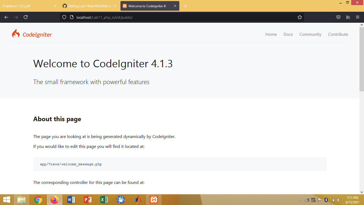Click the CodeIgniter flame logo
Image resolution: width=364 pixels, height=205 pixels.
click(16, 33)
